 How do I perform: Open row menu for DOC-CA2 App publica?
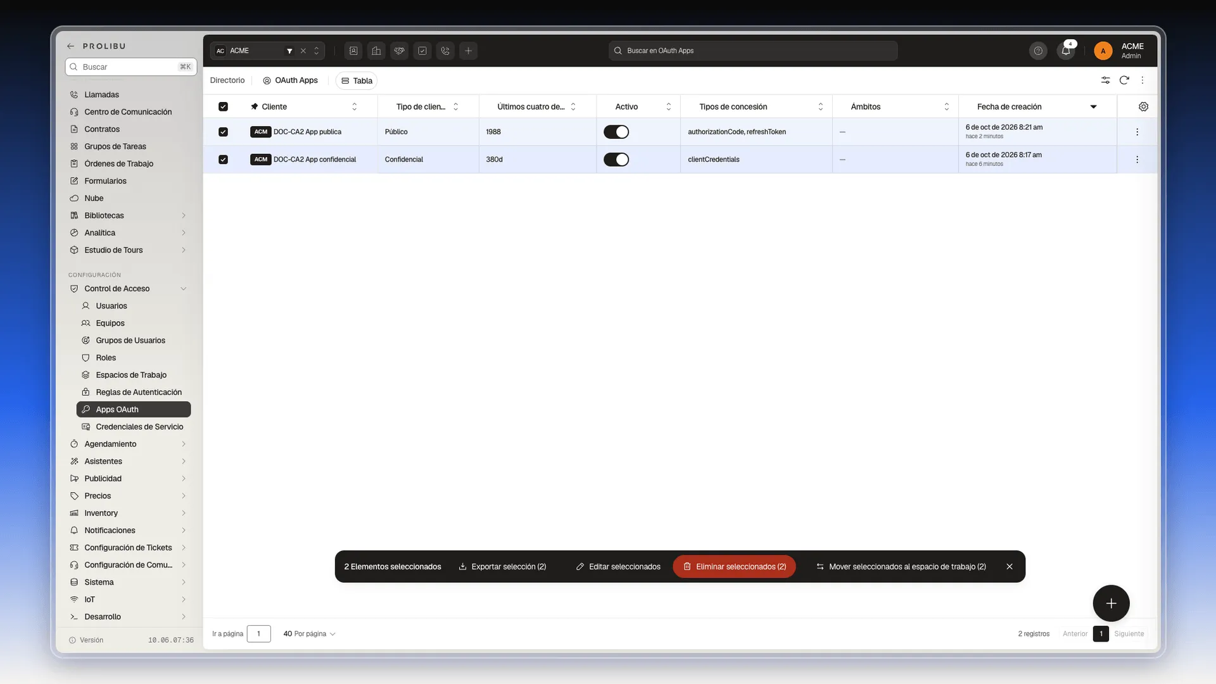pos(1137,132)
